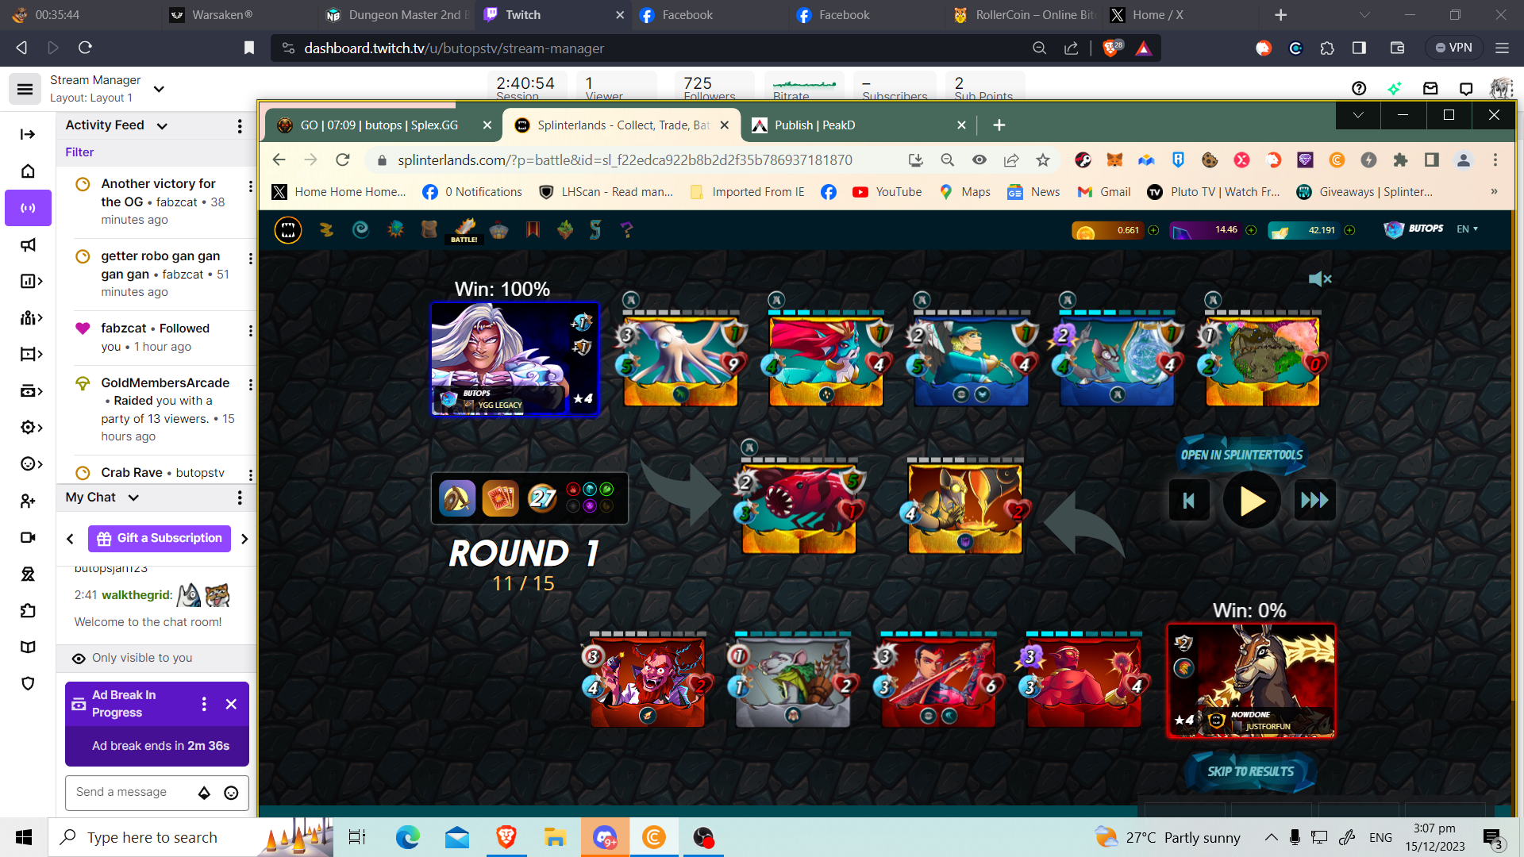Expand the My Chat dropdown
The height and width of the screenshot is (857, 1524).
pos(133,498)
